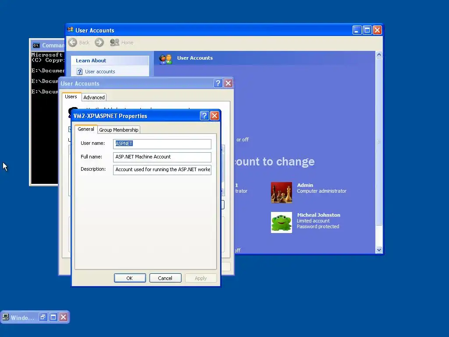Switch to the General tab
The width and height of the screenshot is (449, 337).
(86, 129)
